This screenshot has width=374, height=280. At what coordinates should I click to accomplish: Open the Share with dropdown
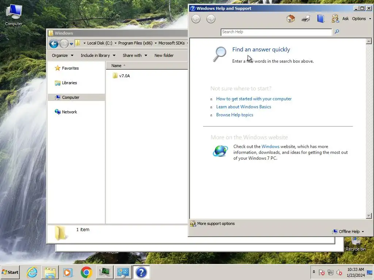pyautogui.click(x=135, y=55)
